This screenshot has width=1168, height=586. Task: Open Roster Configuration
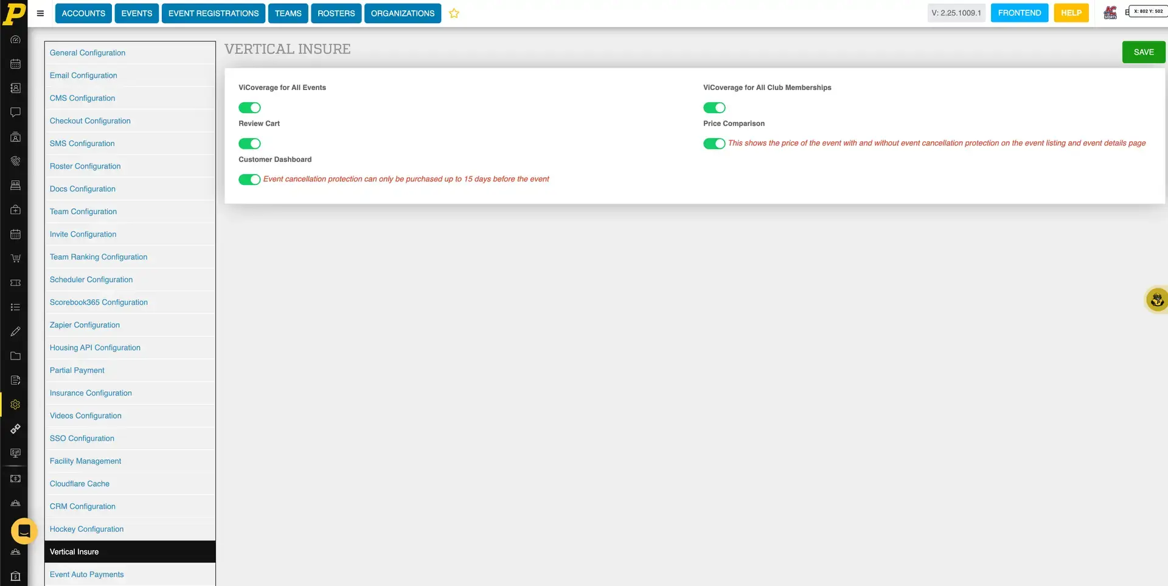(130, 166)
